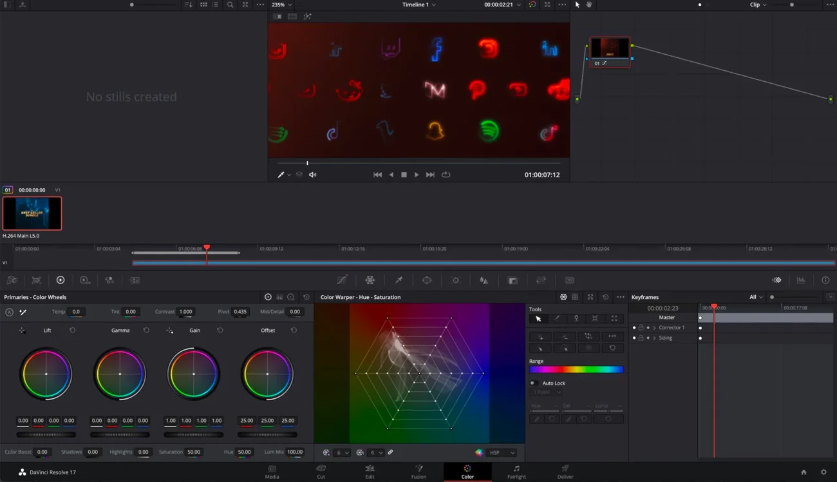Play the clip forward in viewer

tap(417, 175)
